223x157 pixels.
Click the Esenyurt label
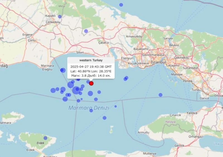127,58
